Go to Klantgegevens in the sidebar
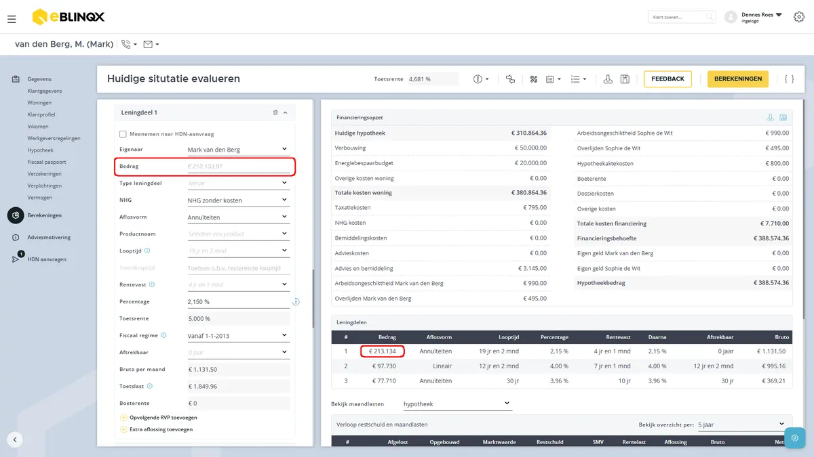This screenshot has width=814, height=457. (45, 91)
